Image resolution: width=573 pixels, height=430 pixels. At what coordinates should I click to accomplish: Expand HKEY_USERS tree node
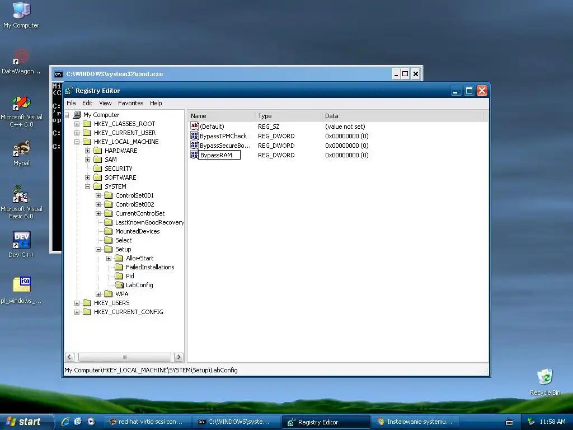(x=77, y=303)
